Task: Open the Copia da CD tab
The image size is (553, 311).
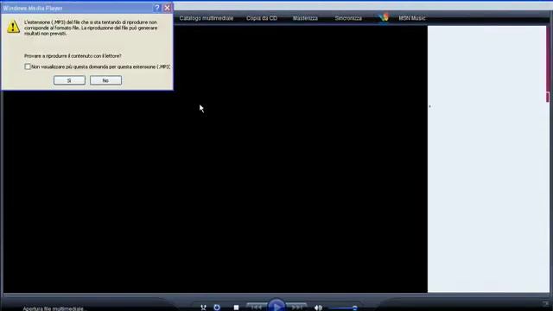Action: pos(261,18)
